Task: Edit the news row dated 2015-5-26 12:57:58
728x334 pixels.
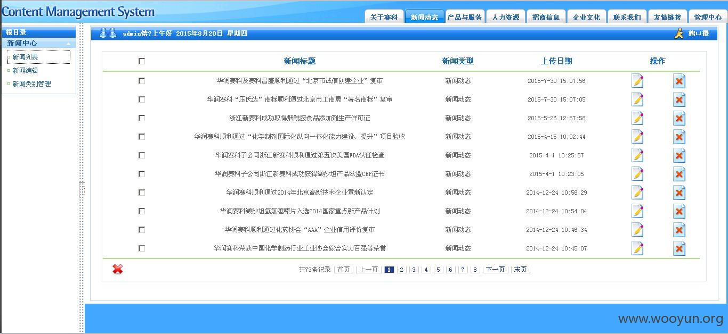Action: pos(637,118)
